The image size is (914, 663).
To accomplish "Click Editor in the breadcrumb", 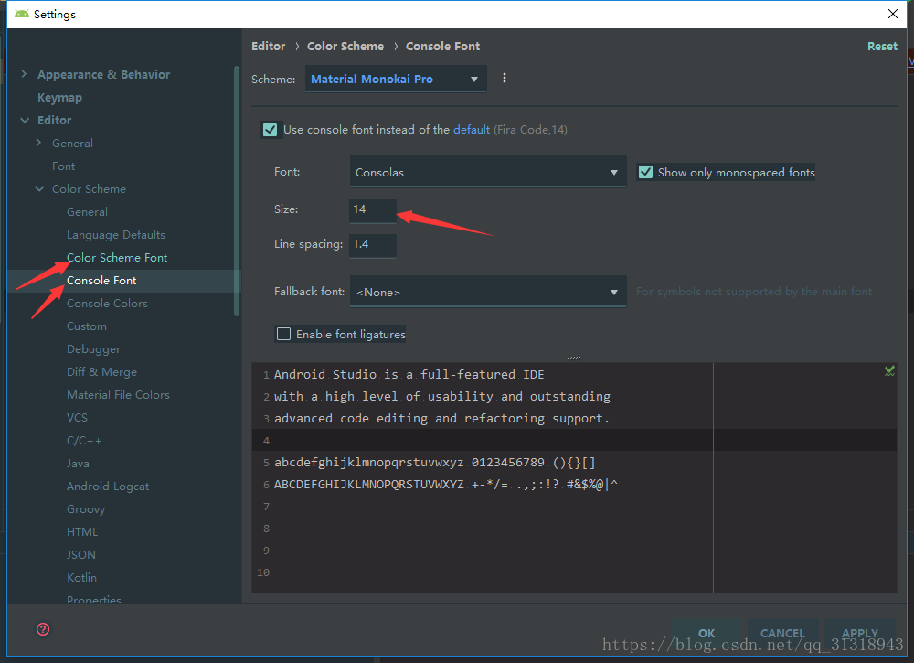I will pos(268,47).
